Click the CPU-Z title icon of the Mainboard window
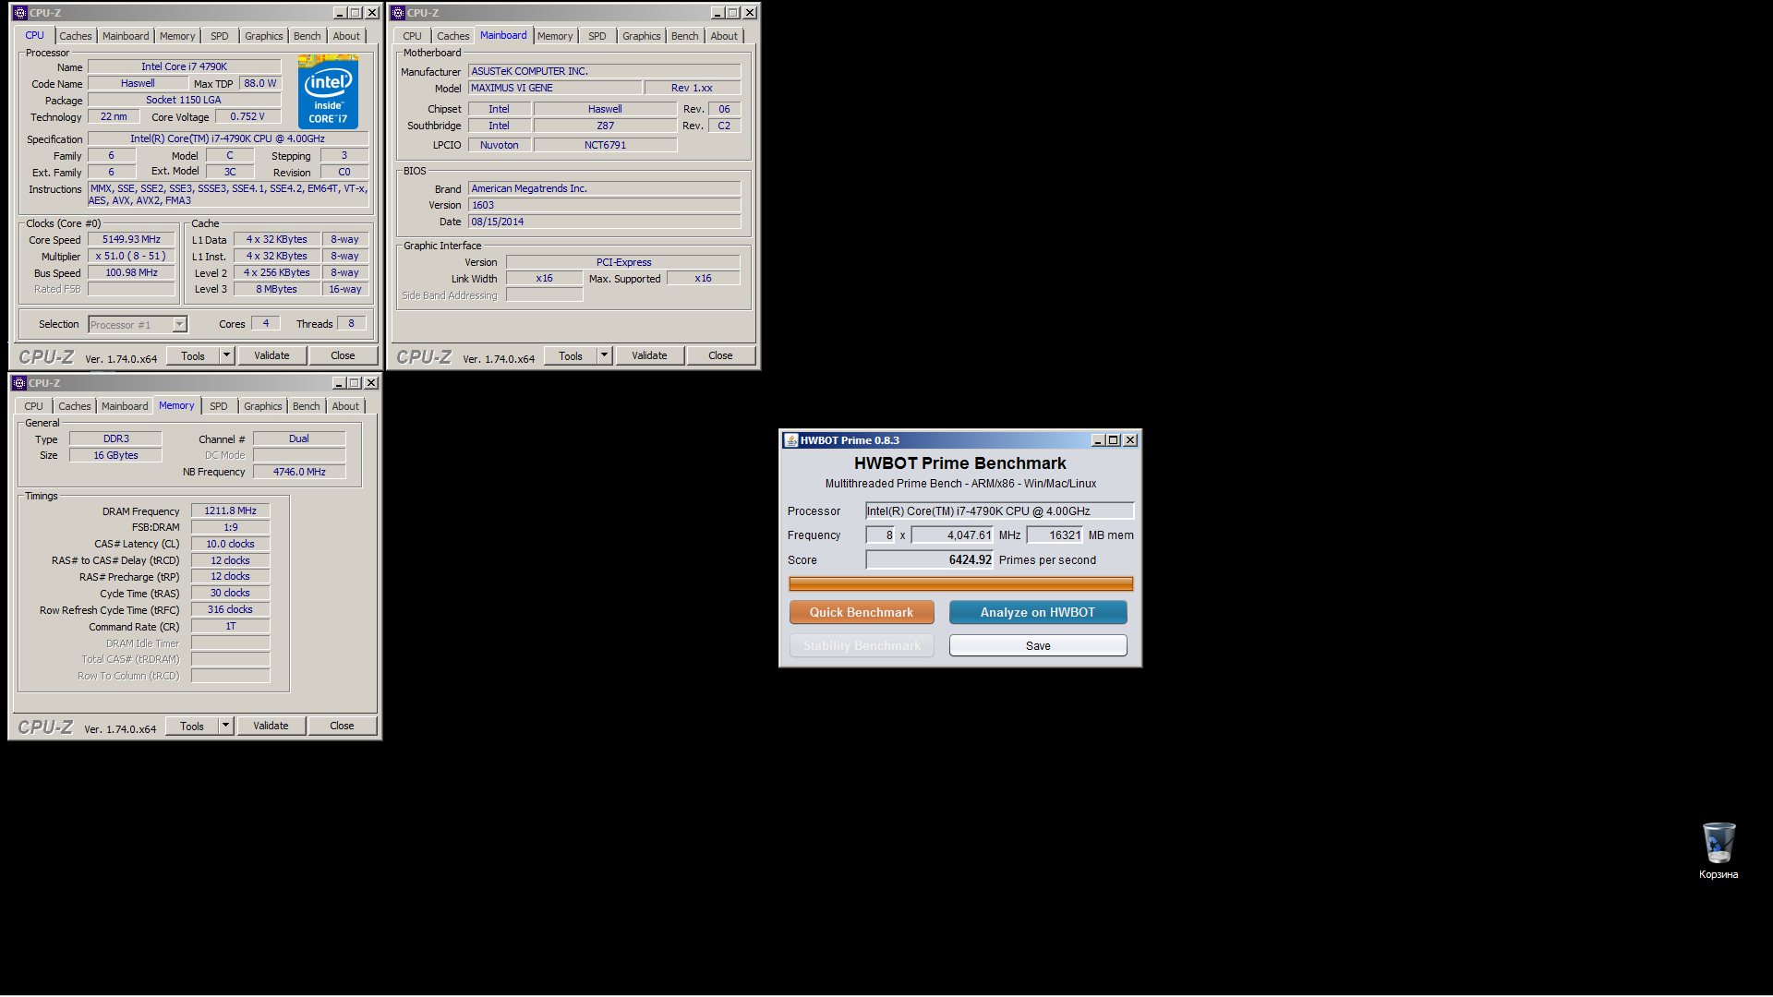The height and width of the screenshot is (997, 1773). pyautogui.click(x=397, y=13)
